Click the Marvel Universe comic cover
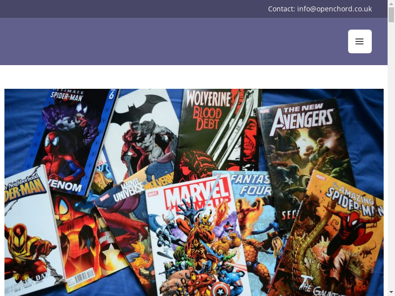 click(123, 207)
